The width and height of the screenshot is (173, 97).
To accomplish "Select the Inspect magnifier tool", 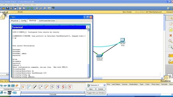I will click(x=171, y=41).
